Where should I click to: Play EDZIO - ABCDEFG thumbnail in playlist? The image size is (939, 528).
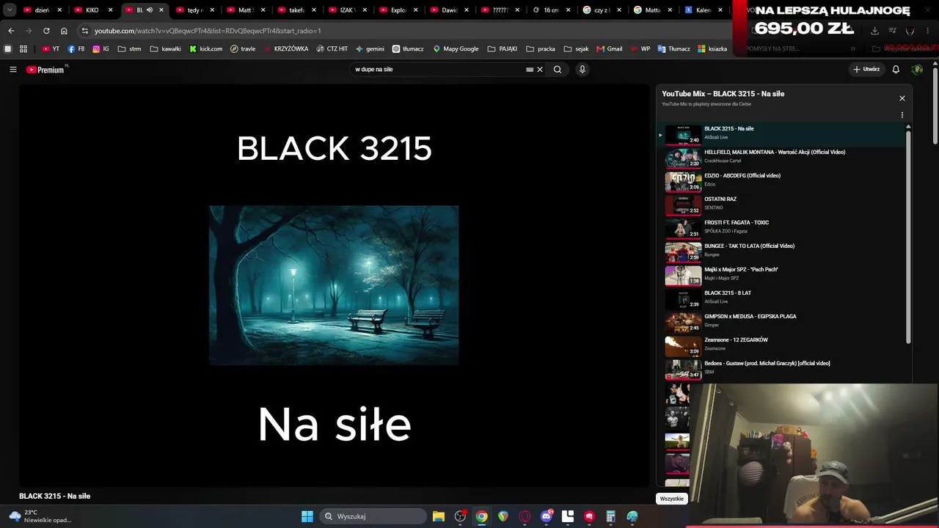click(683, 180)
